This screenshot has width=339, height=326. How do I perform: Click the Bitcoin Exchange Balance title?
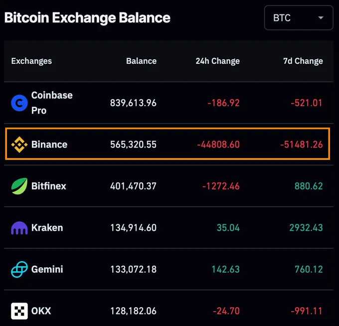[87, 18]
